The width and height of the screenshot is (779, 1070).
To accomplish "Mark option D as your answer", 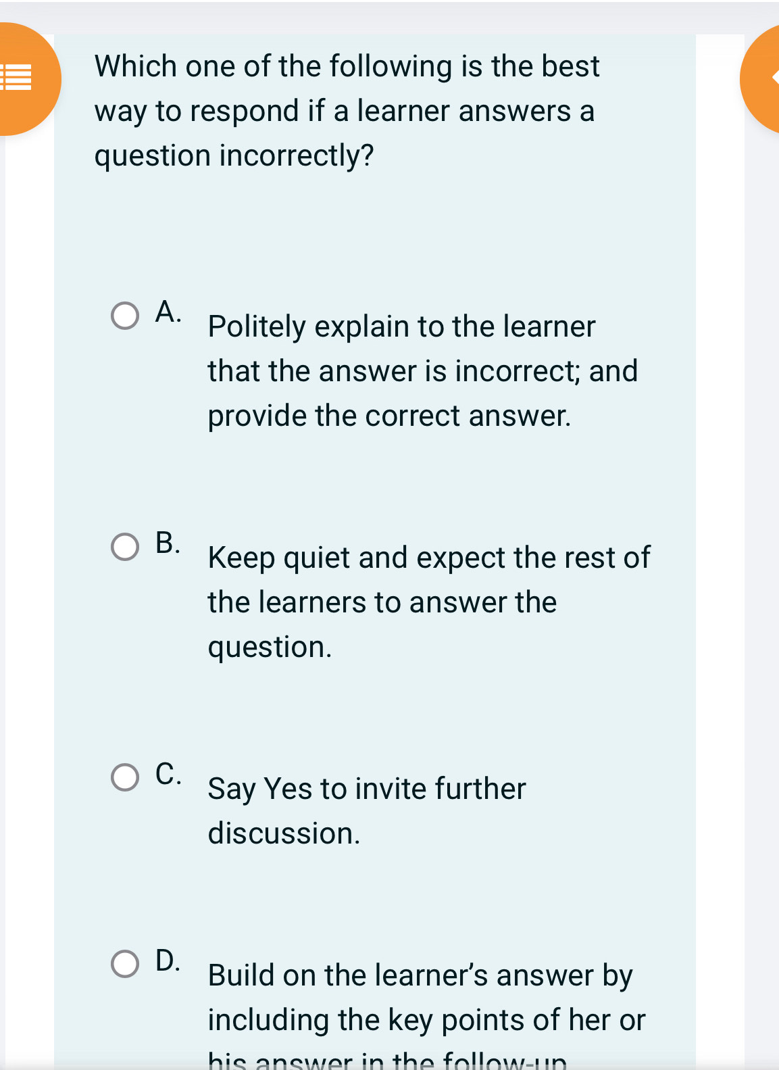I will [126, 964].
